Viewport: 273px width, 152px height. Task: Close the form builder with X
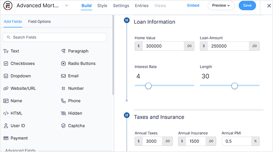pos(269,6)
